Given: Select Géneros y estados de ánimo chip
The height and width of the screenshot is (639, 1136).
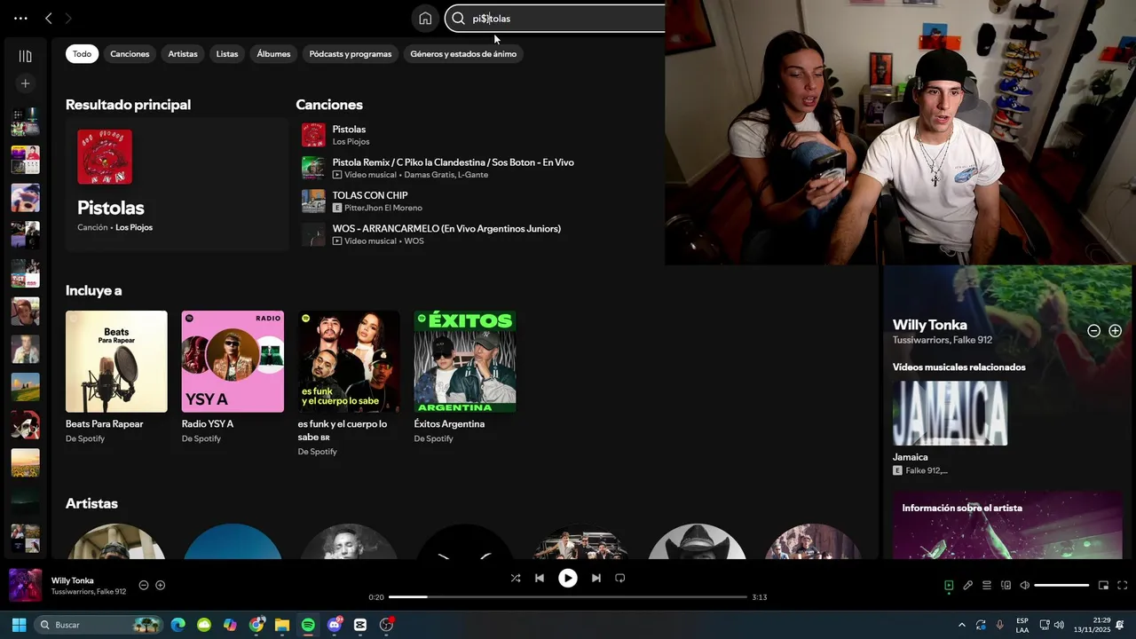Looking at the screenshot, I should [x=463, y=54].
